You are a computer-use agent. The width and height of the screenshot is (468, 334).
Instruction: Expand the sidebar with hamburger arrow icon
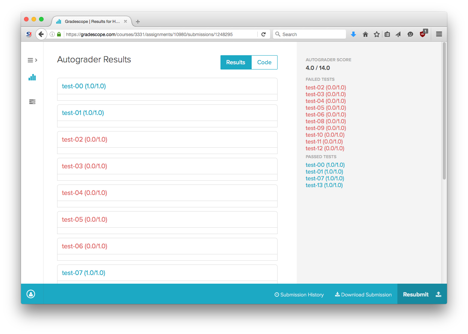(x=32, y=60)
